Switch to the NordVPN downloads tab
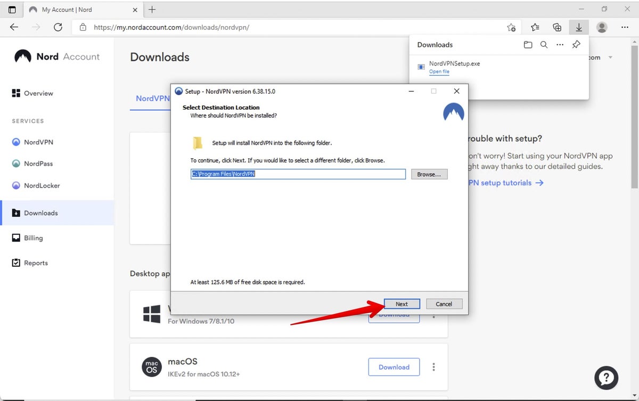The height and width of the screenshot is (401, 639). (x=152, y=99)
